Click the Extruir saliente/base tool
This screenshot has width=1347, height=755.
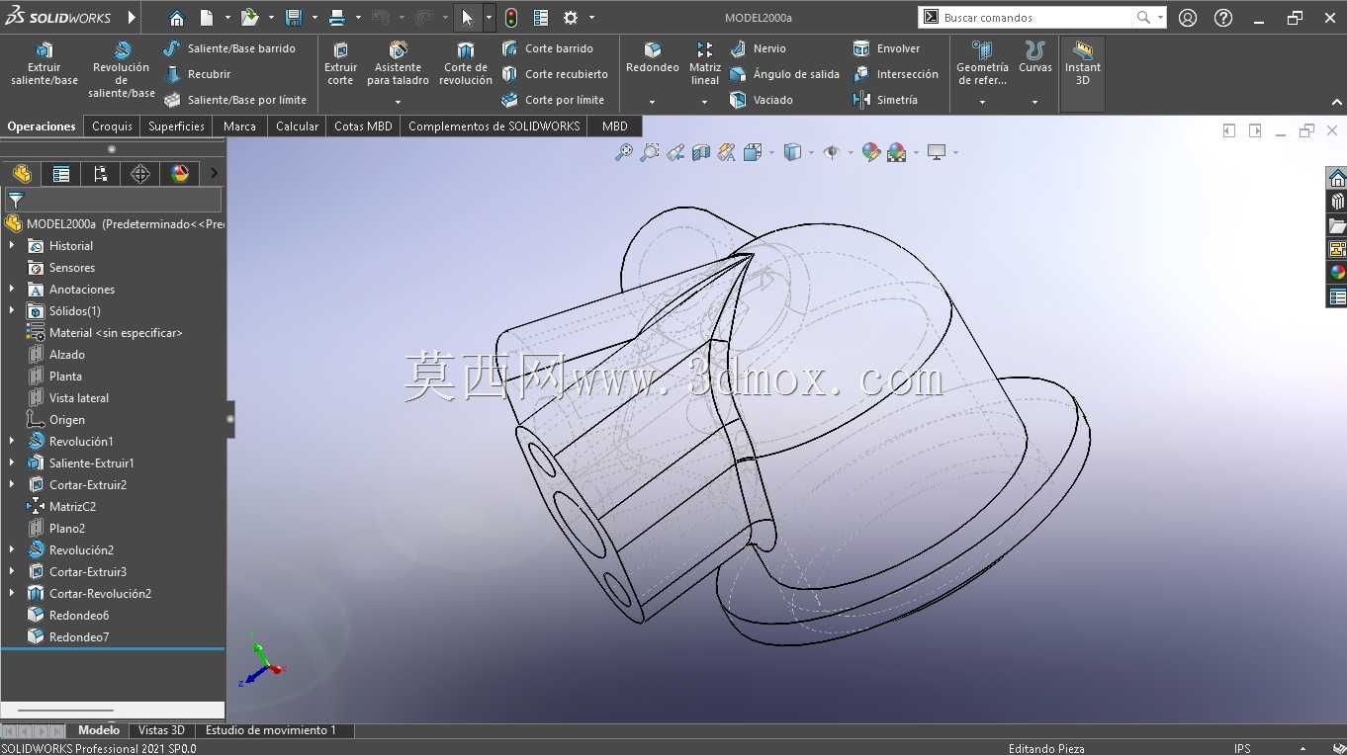click(45, 64)
